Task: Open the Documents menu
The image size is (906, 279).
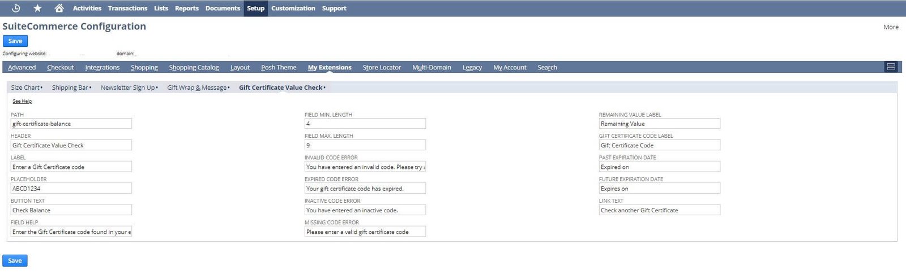Action: point(223,8)
